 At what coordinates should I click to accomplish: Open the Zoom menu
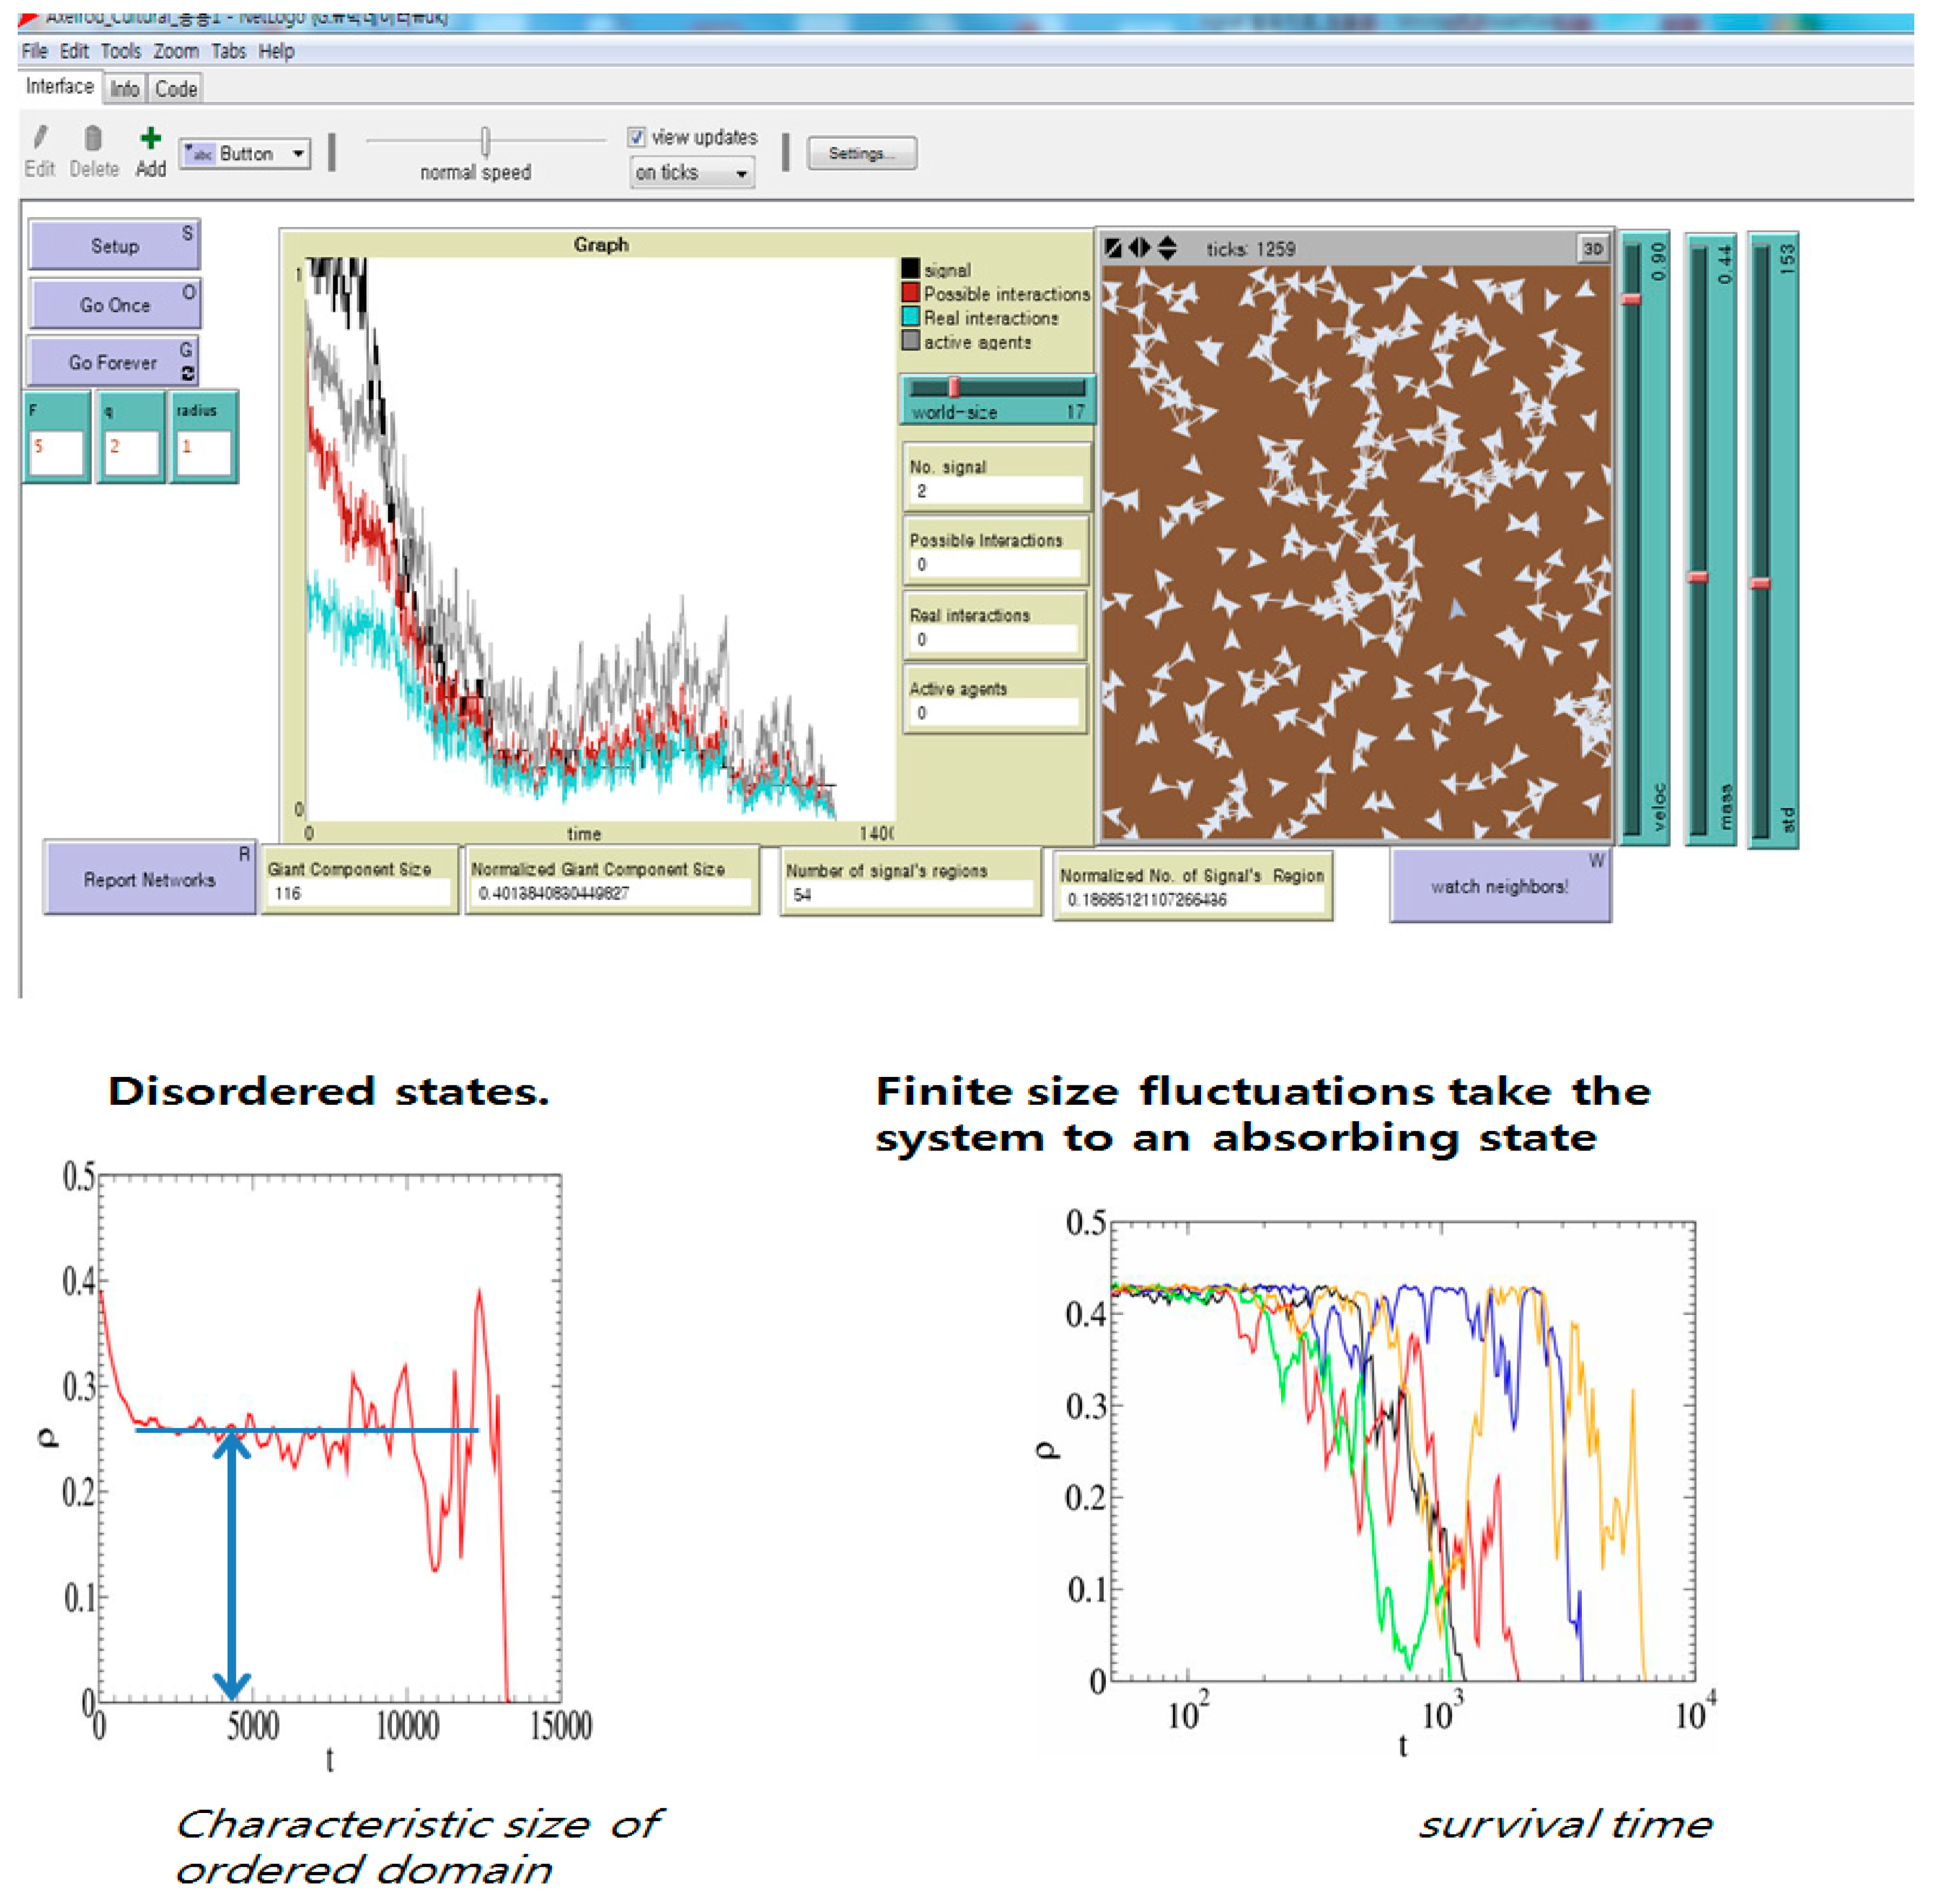[x=175, y=51]
